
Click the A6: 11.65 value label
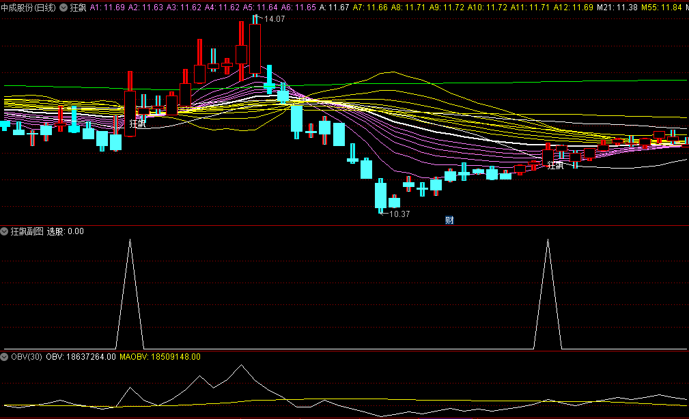tap(298, 8)
